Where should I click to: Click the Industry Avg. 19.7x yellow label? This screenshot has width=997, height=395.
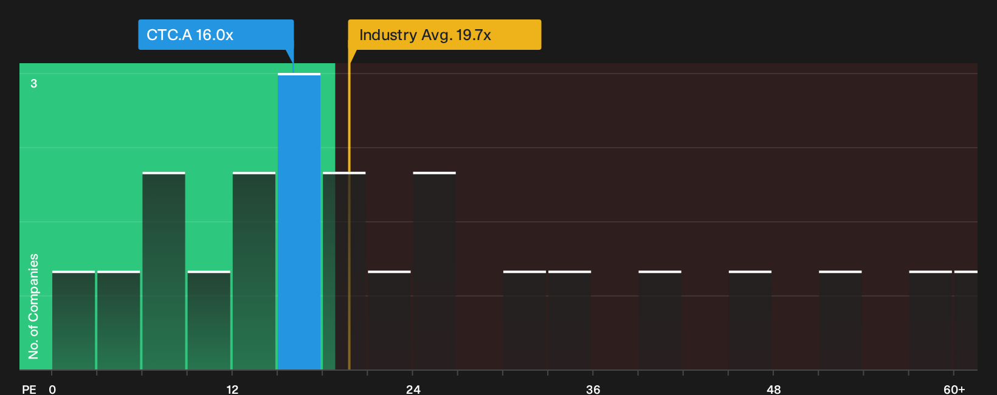point(444,35)
